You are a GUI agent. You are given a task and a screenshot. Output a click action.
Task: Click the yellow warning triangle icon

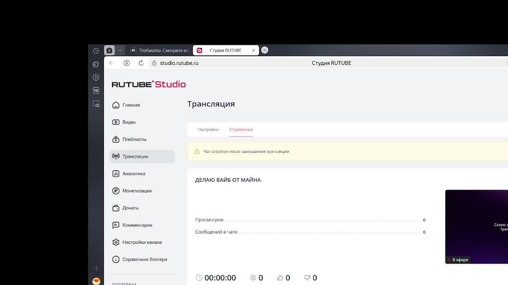(x=196, y=151)
